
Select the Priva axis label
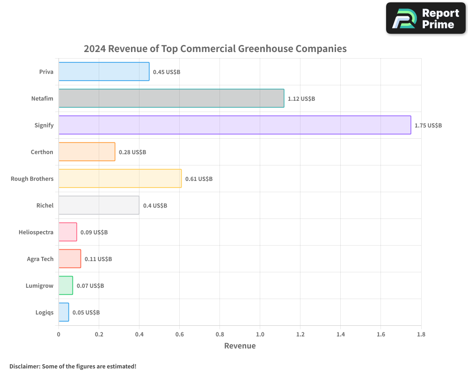pos(46,72)
